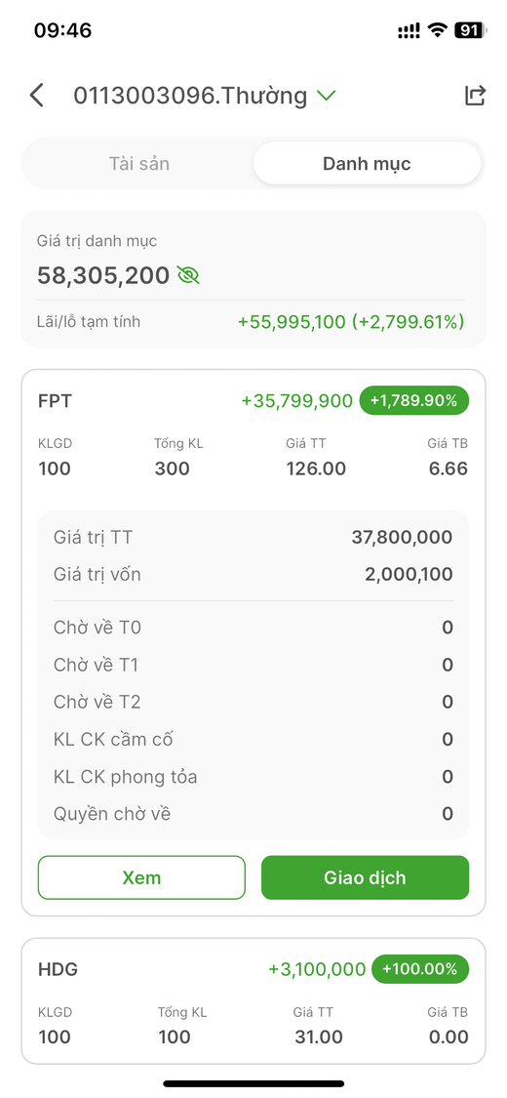
Task: Expand the account dropdown chevron
Action: 326,96
